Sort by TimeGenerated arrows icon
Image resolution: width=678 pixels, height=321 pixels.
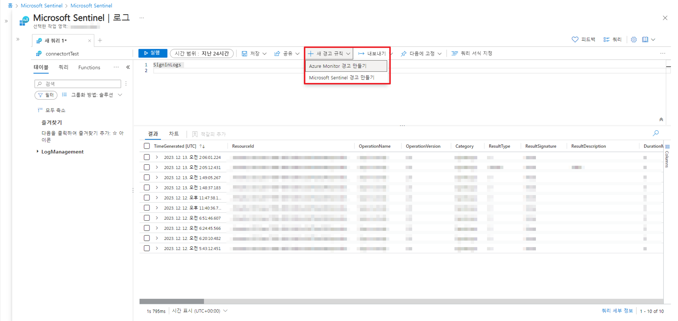(202, 146)
